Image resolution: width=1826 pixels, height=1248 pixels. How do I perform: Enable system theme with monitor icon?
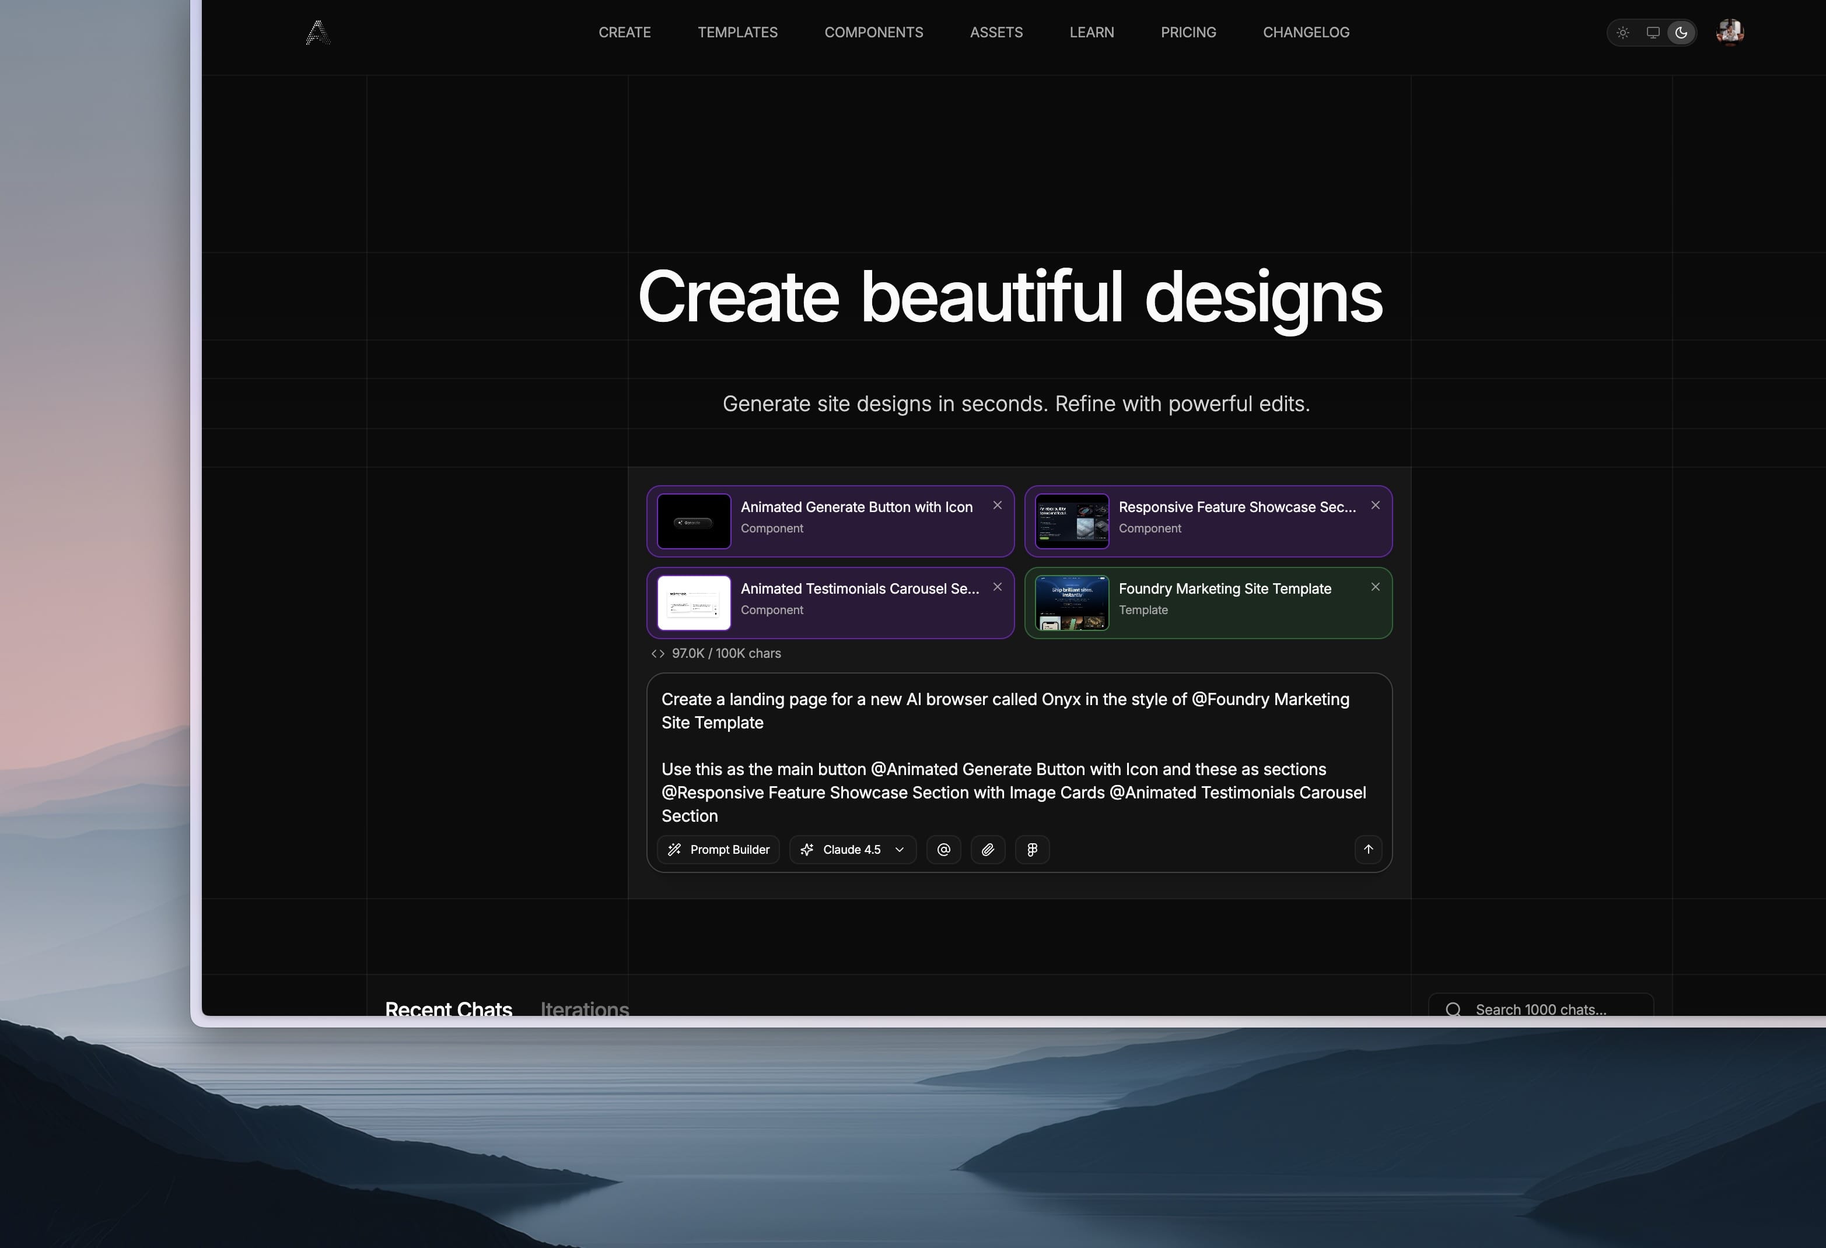pos(1652,32)
